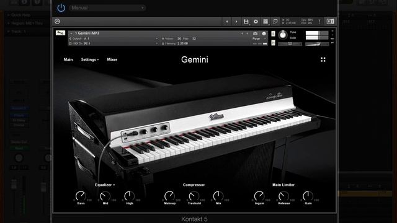
Task: Open the Equalizer dropdown
Action: [105, 185]
